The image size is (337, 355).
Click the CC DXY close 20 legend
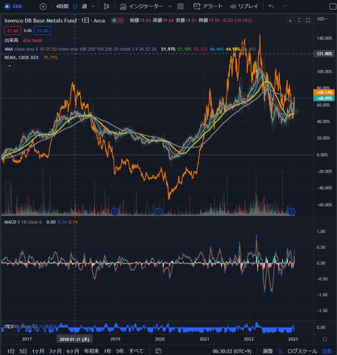21,327
